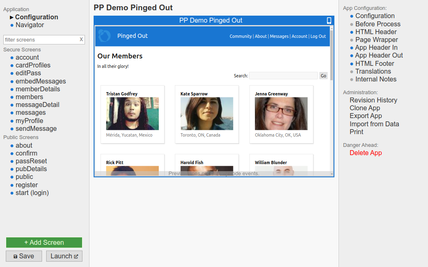Screen dimensions: 428x267
Task: Clear the filter screens box with X
Action: pyautogui.click(x=81, y=39)
